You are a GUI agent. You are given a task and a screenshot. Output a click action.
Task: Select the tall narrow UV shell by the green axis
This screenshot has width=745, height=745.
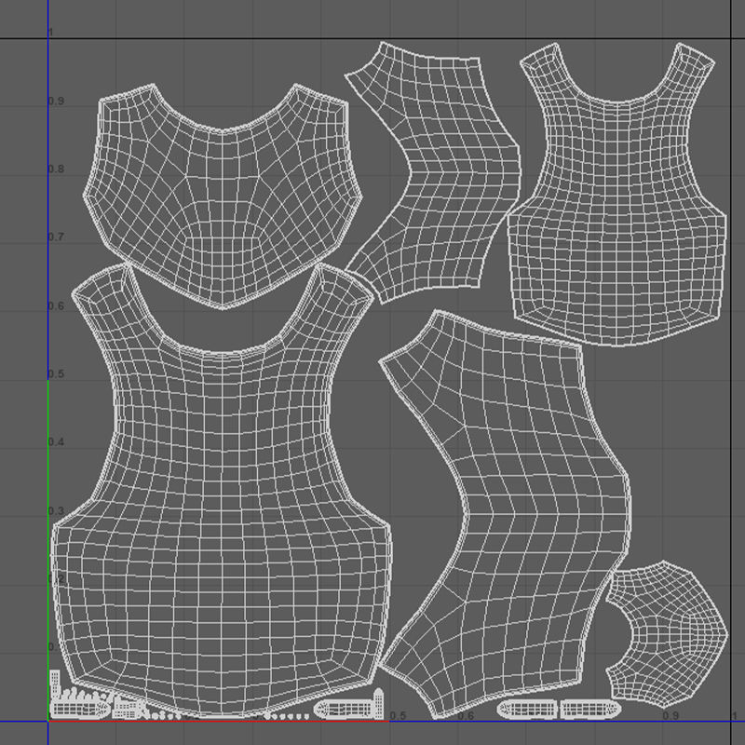click(55, 684)
